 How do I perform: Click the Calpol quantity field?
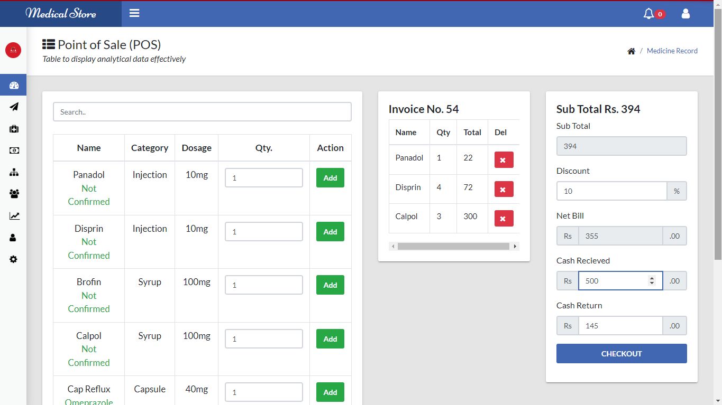point(264,339)
